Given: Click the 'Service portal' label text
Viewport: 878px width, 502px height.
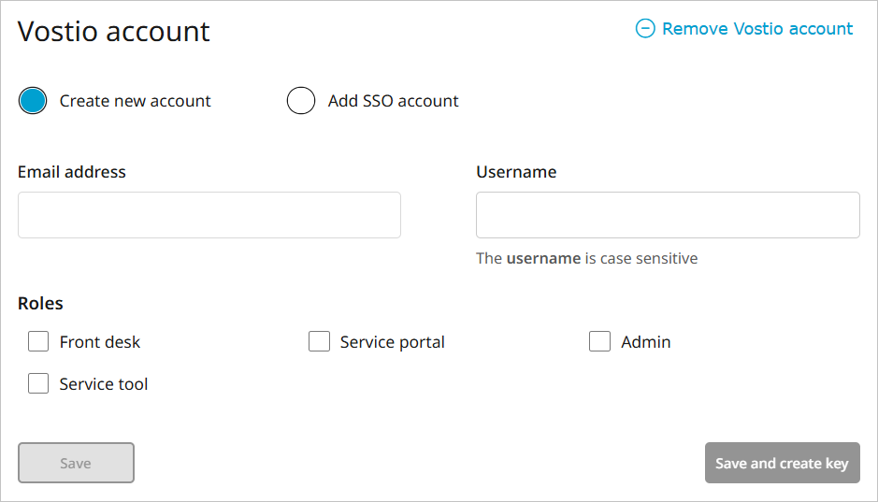Looking at the screenshot, I should [392, 342].
